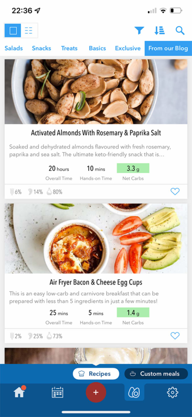Open Air Fryer Bacon & Cheese Egg Cups title
Viewport: 192px width, 417px height.
coord(96,282)
